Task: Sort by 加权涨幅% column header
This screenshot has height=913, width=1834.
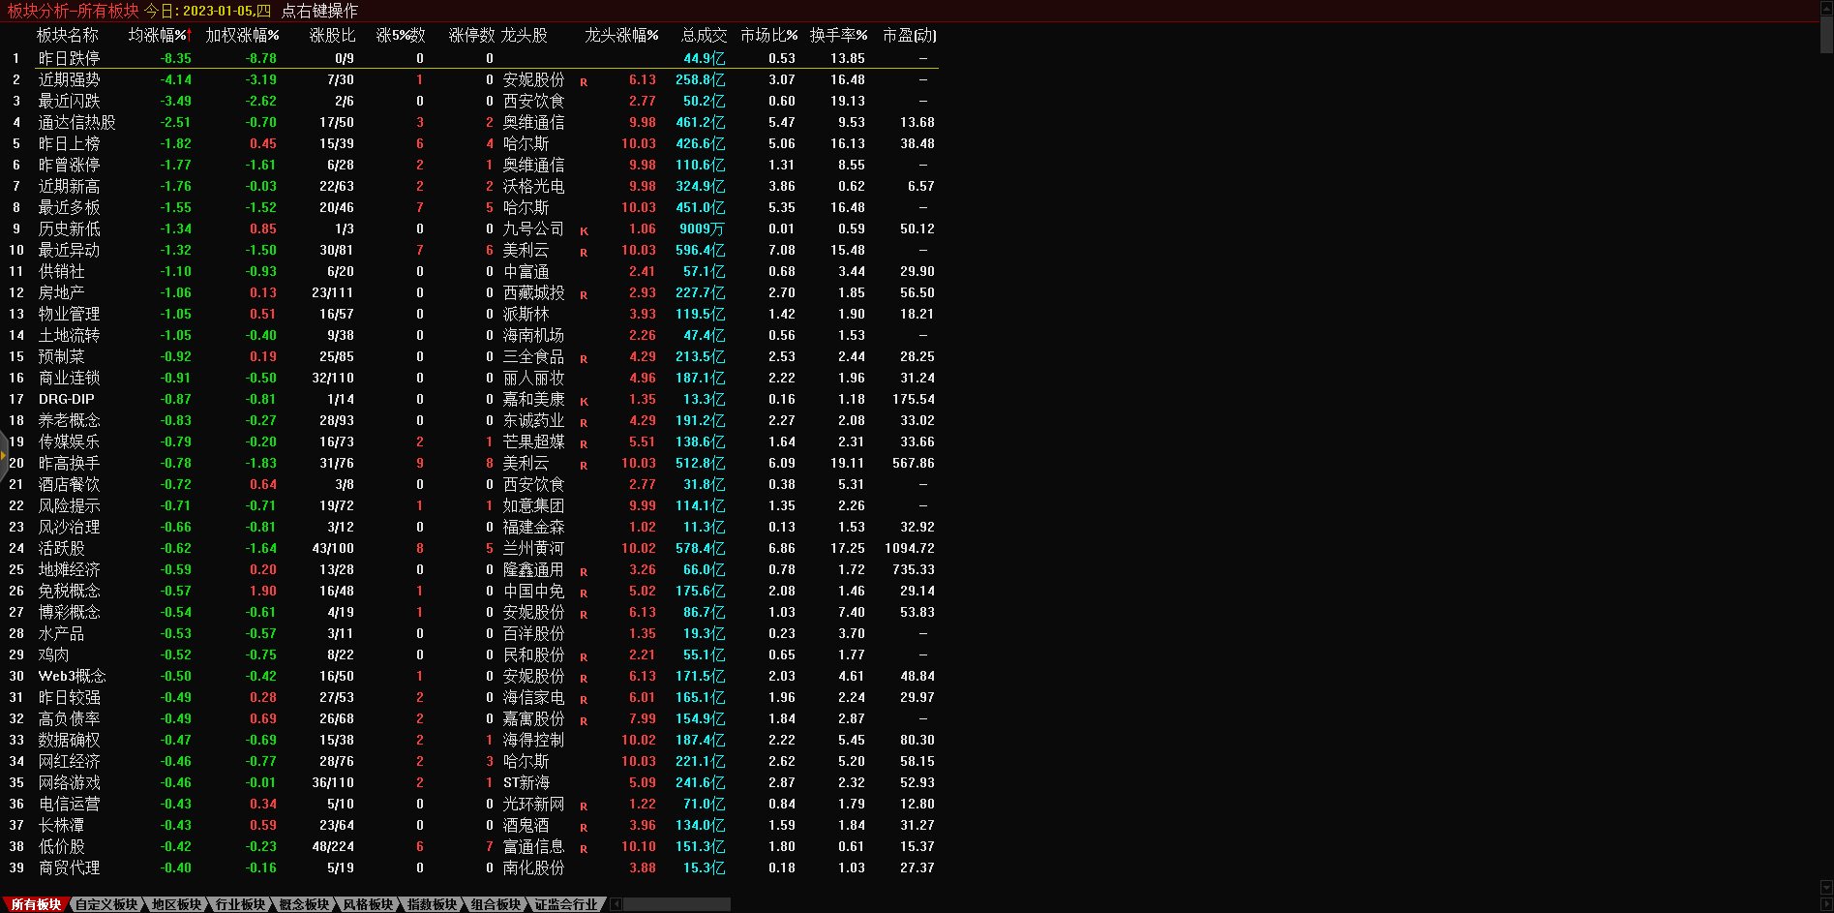Action: coord(242,35)
